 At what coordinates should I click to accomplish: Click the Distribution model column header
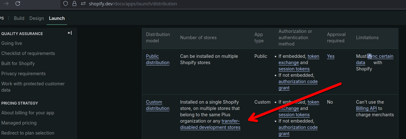click(158, 38)
